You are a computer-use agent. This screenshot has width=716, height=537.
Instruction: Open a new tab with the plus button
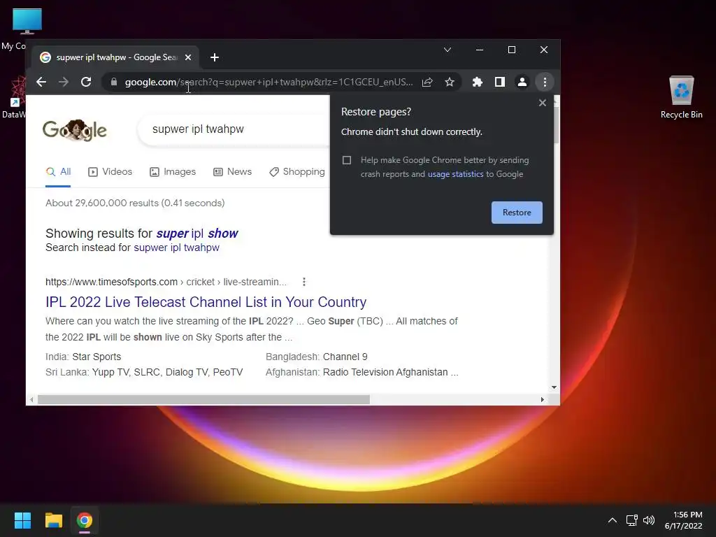click(215, 57)
